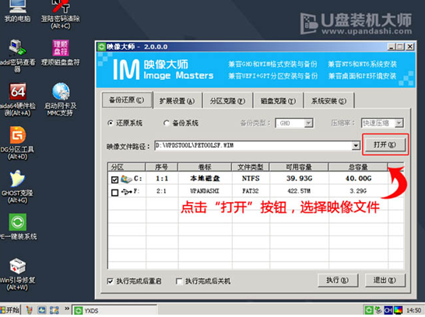
Task: Click the 14:50 clock in the tray
Action: pos(413,310)
